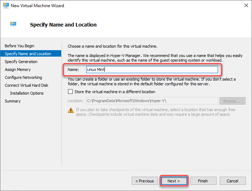This screenshot has width=252, height=191.
Task: Proceed with the Next button
Action: coord(174,181)
